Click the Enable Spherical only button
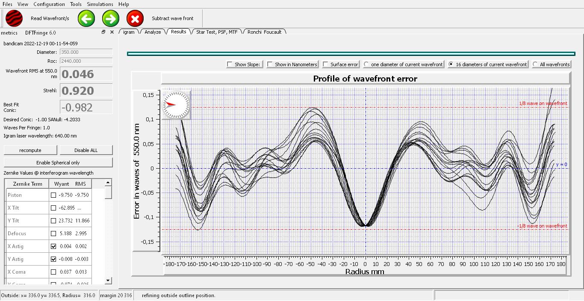The height and width of the screenshot is (301, 584). point(58,163)
